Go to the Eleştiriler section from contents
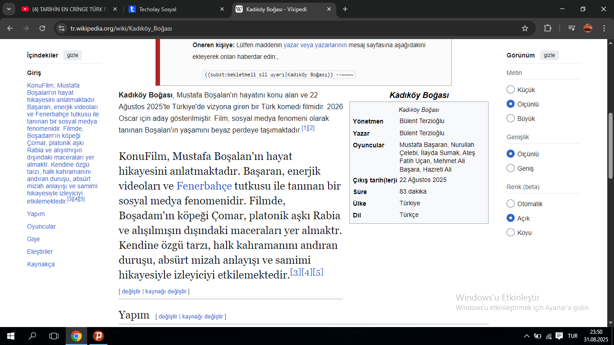614x345 pixels. (x=40, y=252)
